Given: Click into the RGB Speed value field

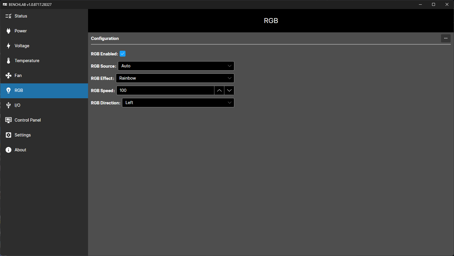Looking at the screenshot, I should (x=165, y=90).
